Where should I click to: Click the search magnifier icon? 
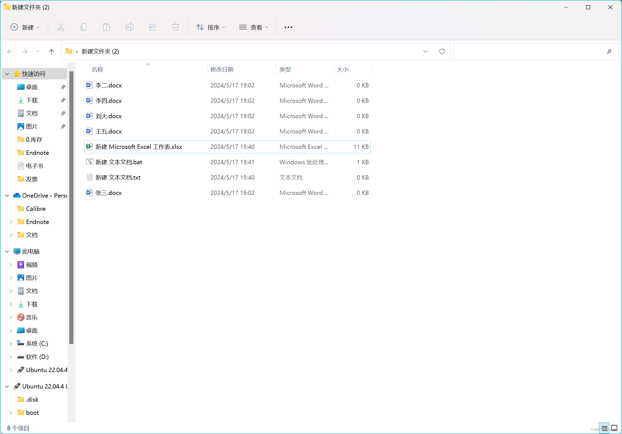[x=609, y=52]
